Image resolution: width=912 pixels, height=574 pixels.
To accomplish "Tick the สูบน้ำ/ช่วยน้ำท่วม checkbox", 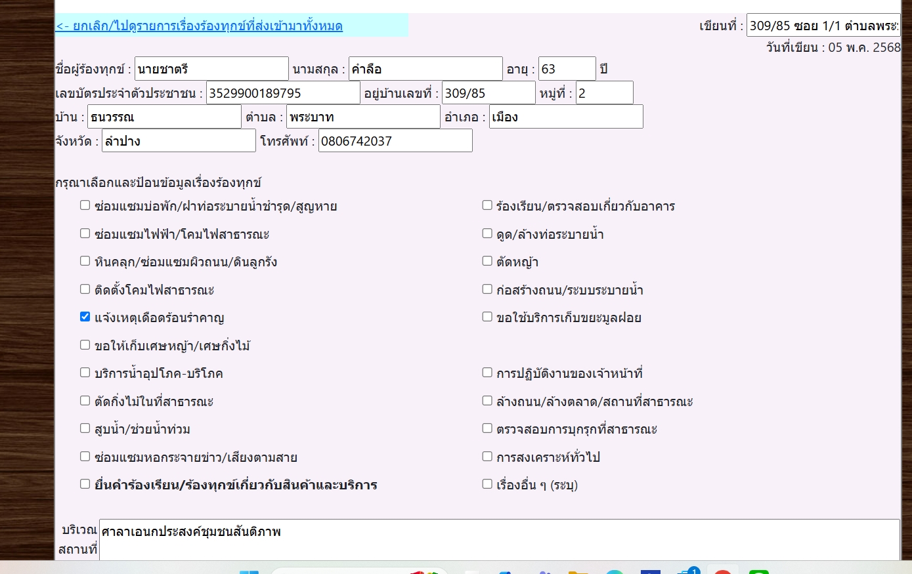I will [x=85, y=428].
